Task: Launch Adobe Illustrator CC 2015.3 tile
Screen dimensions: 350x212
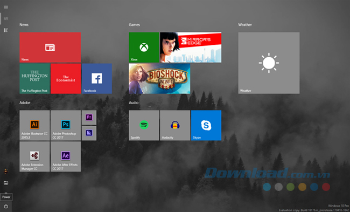Action: click(x=34, y=125)
